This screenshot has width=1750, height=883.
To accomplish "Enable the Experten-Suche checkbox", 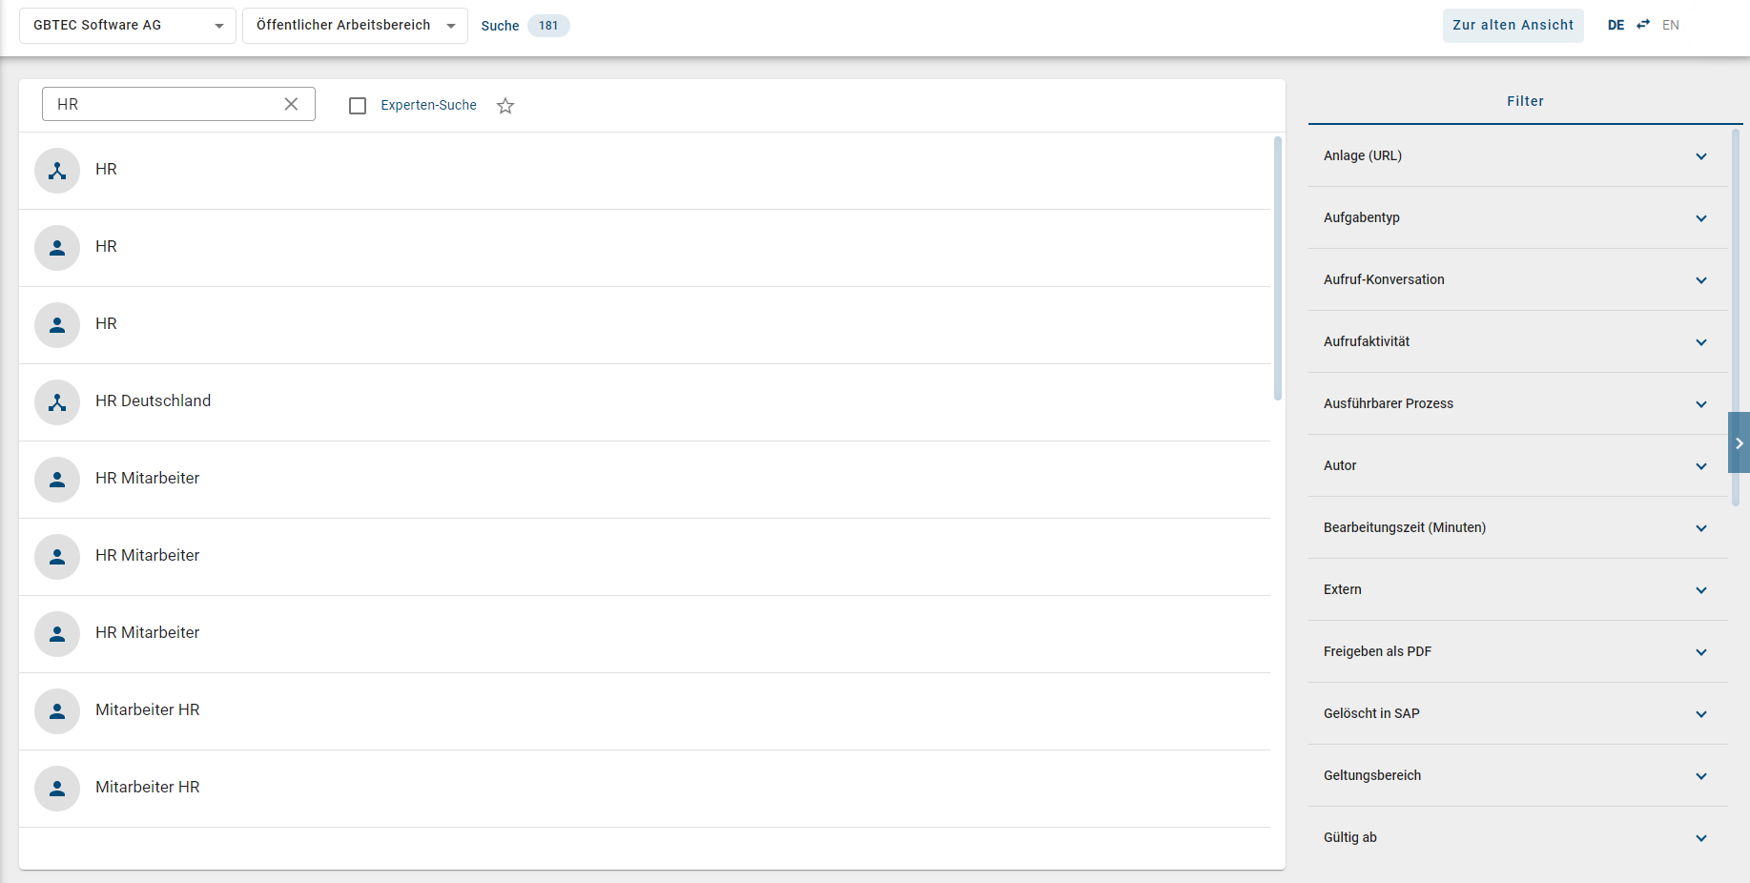I will point(358,105).
